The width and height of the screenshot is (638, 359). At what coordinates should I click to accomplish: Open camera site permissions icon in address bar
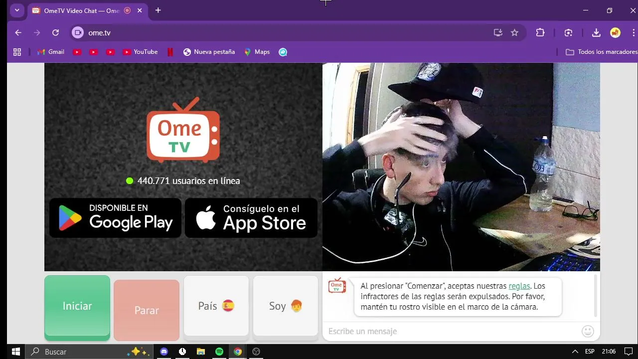coord(78,33)
